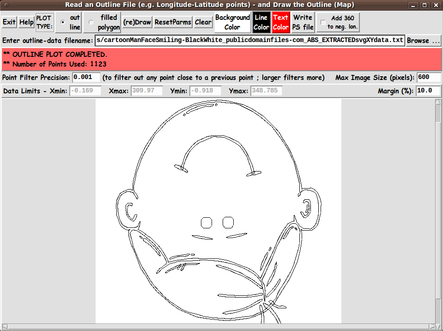Enable Add 360 to neg. lon. checkbox
This screenshot has width=443, height=331.
coord(323,22)
